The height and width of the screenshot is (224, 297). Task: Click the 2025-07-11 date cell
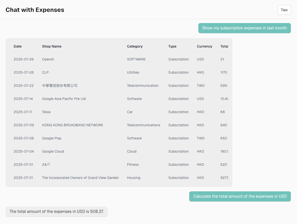point(23,112)
